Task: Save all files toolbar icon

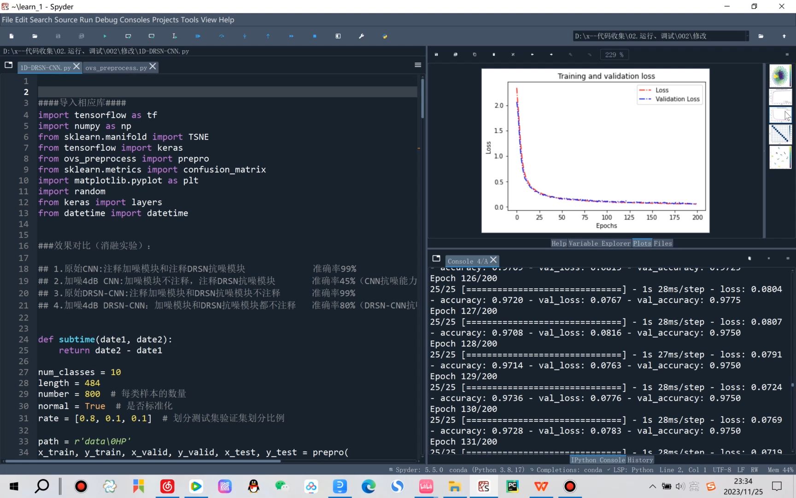Action: point(82,36)
